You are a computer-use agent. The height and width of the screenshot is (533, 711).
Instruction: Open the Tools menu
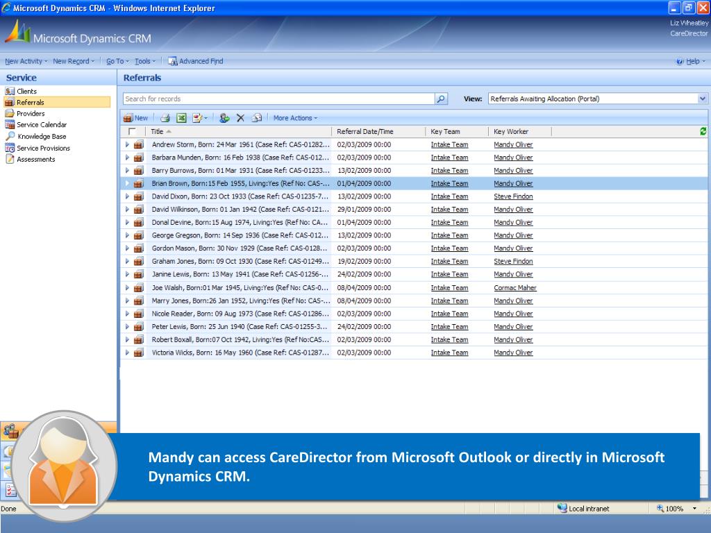coord(145,61)
